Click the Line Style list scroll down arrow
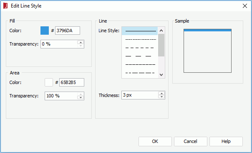This screenshot has width=252, height=153. [161, 75]
